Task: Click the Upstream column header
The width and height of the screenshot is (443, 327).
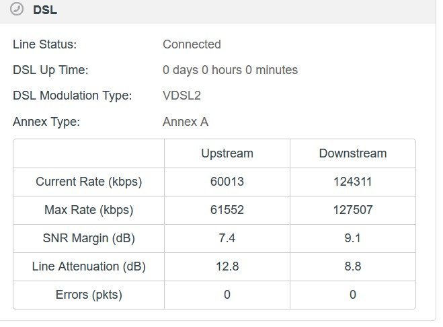Action: 227,153
